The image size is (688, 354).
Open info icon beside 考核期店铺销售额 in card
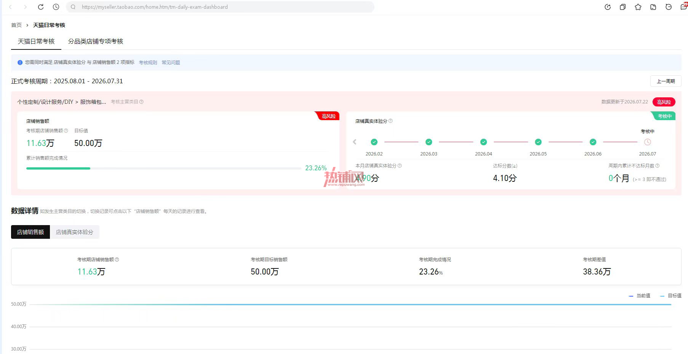coord(66,131)
